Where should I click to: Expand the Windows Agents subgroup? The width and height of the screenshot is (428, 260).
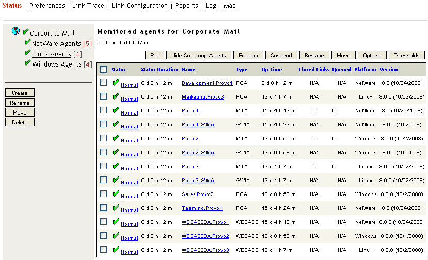57,64
